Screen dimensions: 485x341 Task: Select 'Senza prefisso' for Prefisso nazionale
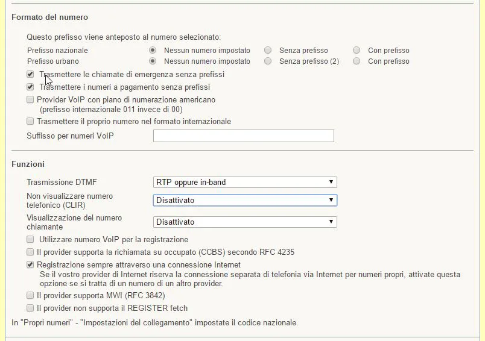268,51
